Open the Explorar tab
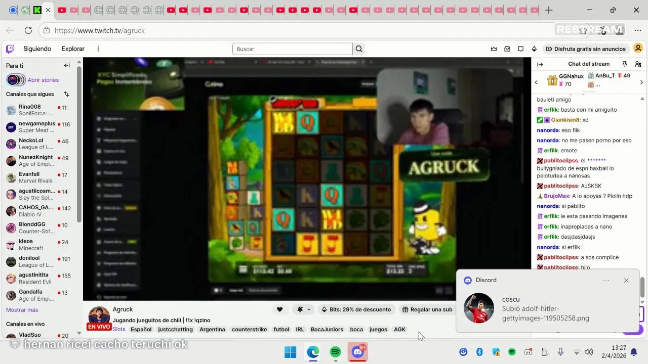This screenshot has width=648, height=364. (x=73, y=49)
